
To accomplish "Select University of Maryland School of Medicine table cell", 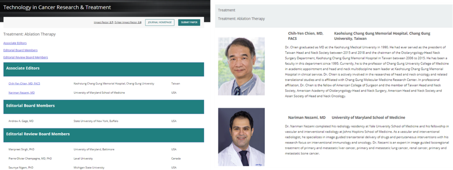I will click(99, 93).
